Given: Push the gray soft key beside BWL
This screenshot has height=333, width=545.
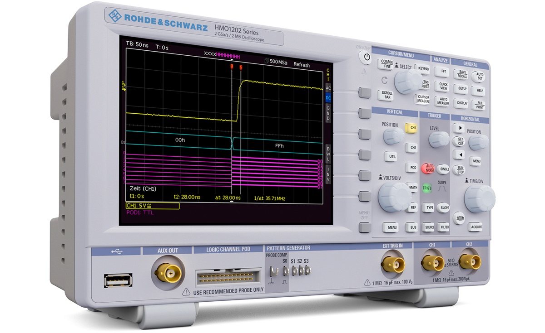Looking at the screenshot, I should [x=365, y=154].
